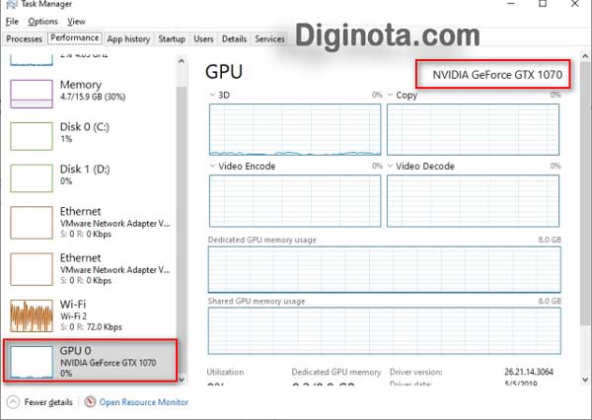Viewport: 592px width, 420px height.
Task: Open the Video Decode engine dropdown
Action: click(x=390, y=166)
